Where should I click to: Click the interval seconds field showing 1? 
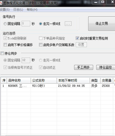26,23
